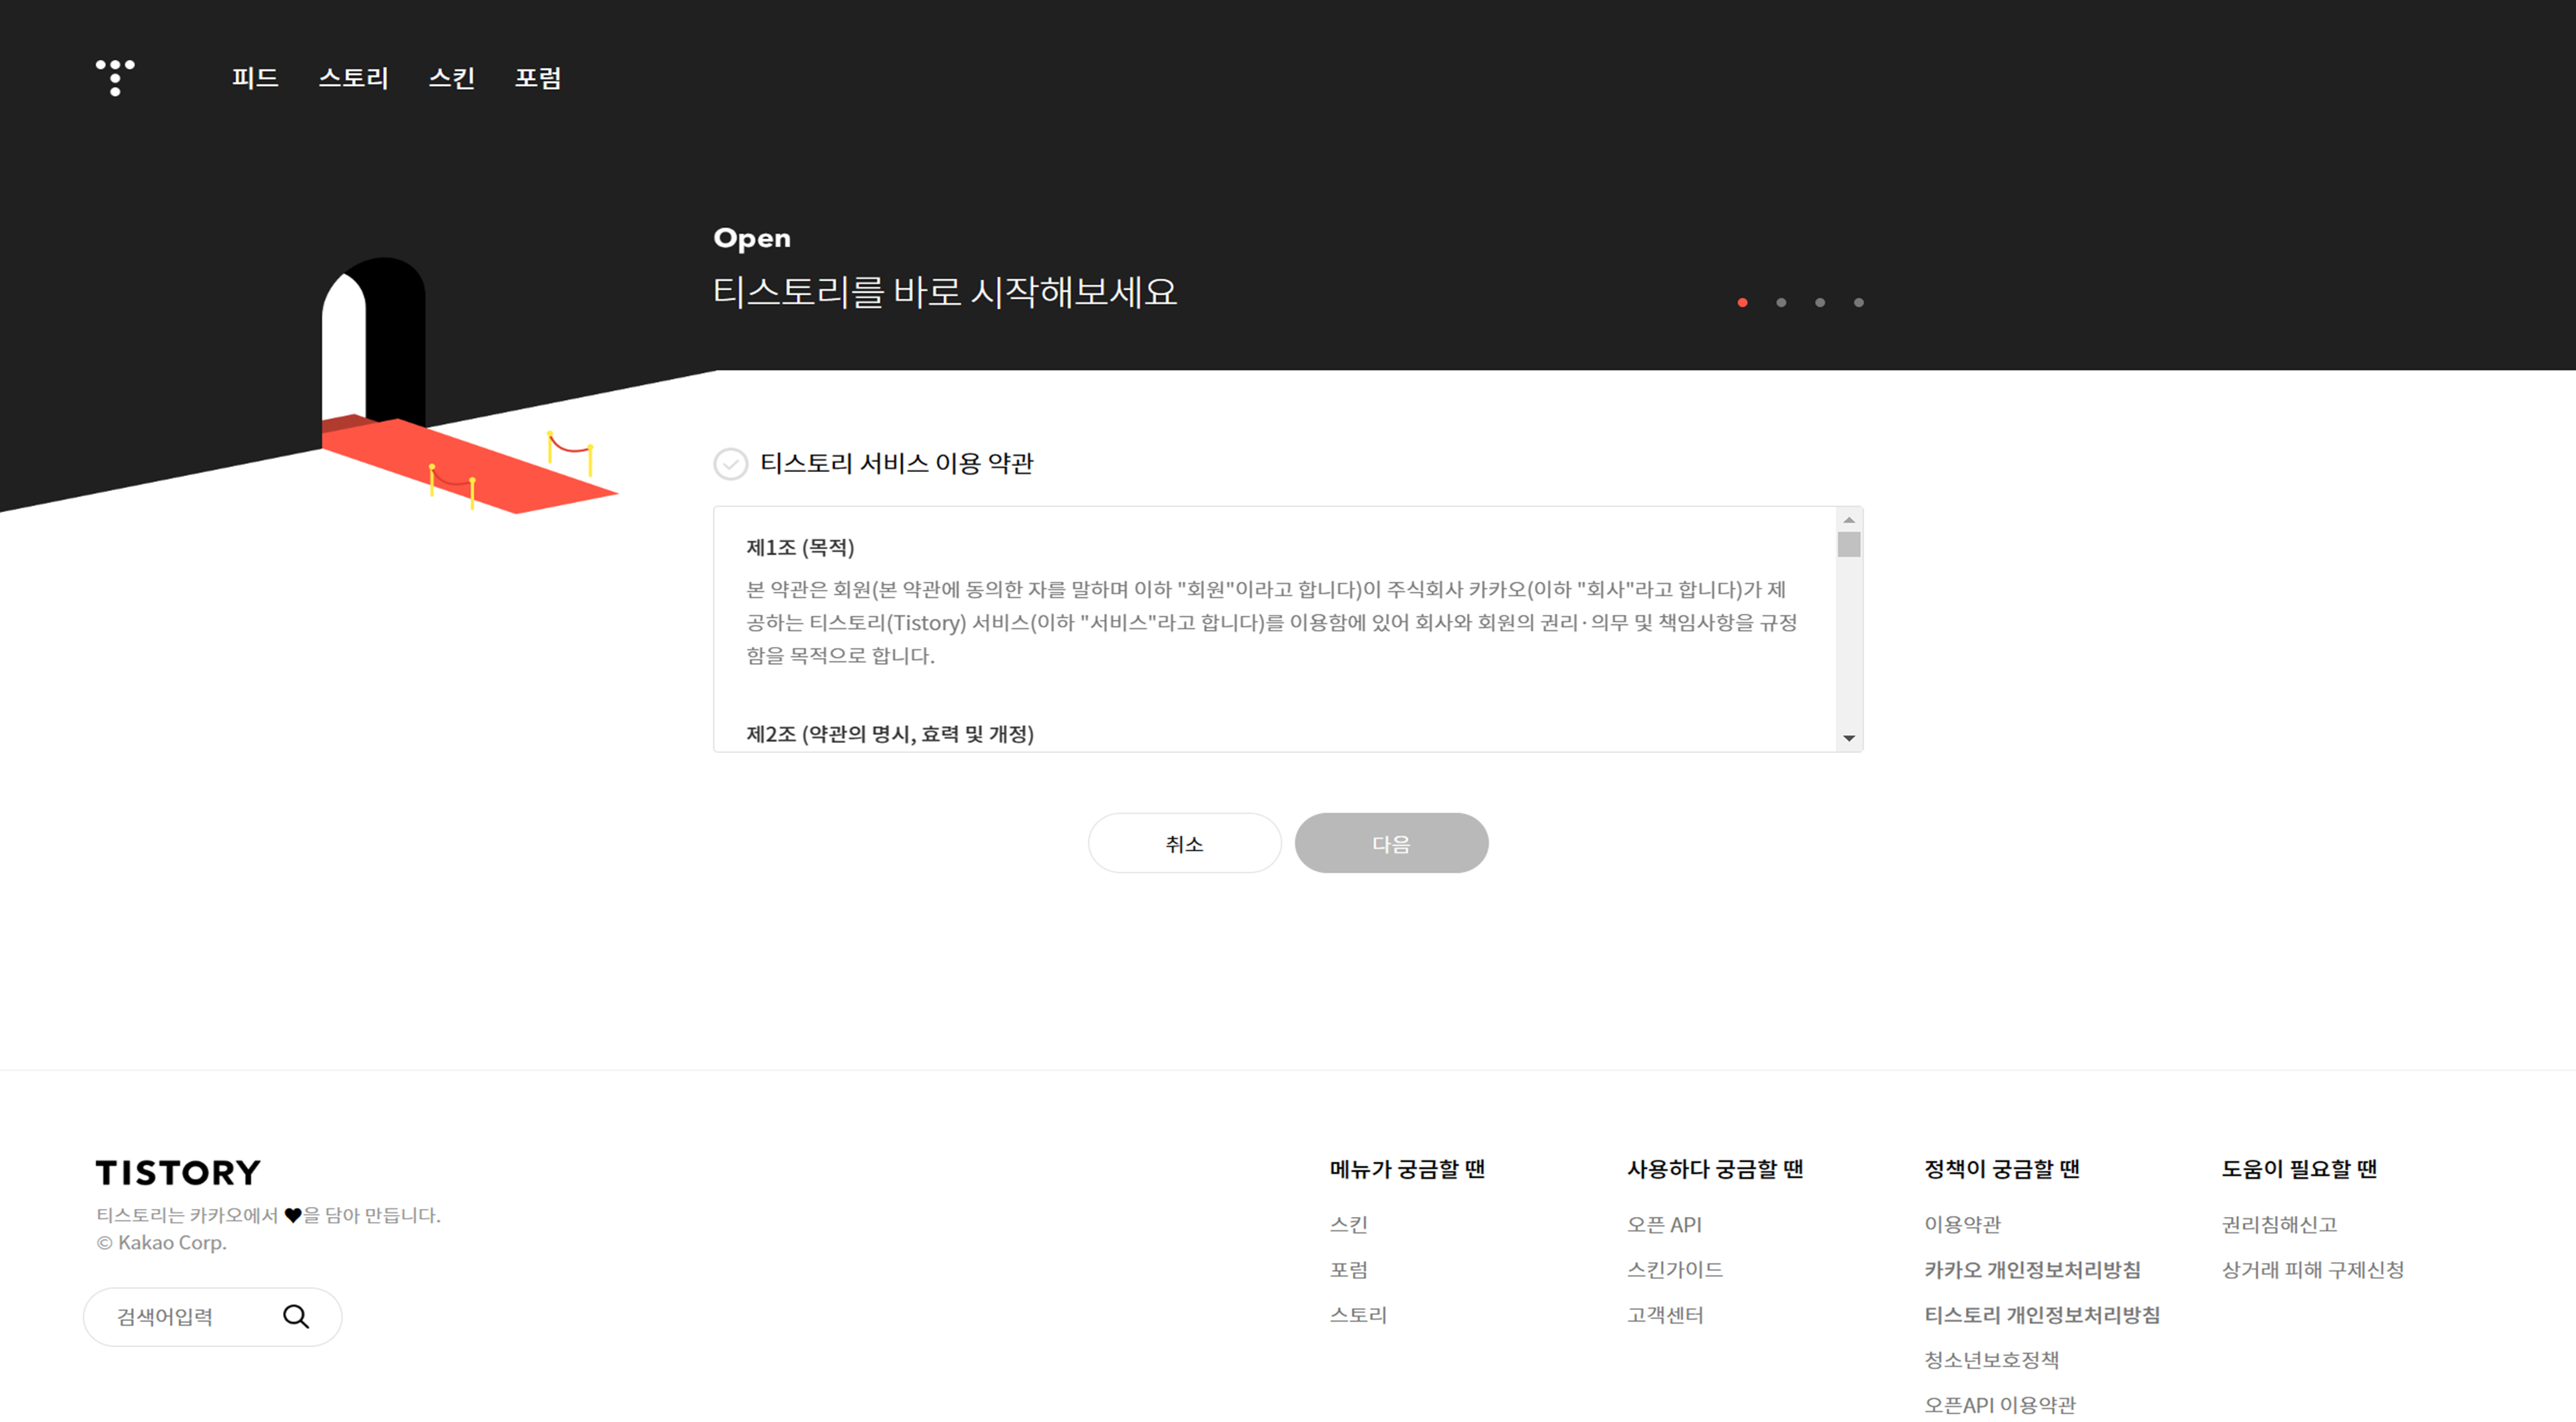Screen dimensions: 2576x1422
Task: Open the 피드 menu
Action: [255, 78]
